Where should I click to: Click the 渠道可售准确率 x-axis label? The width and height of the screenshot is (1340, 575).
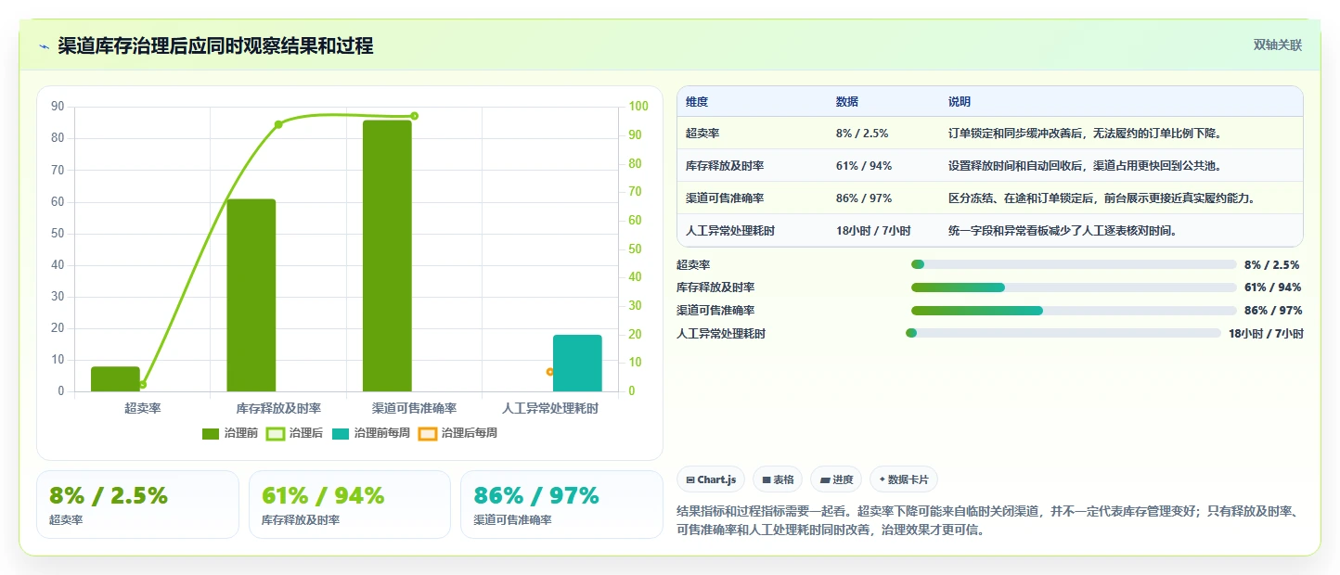tap(414, 408)
